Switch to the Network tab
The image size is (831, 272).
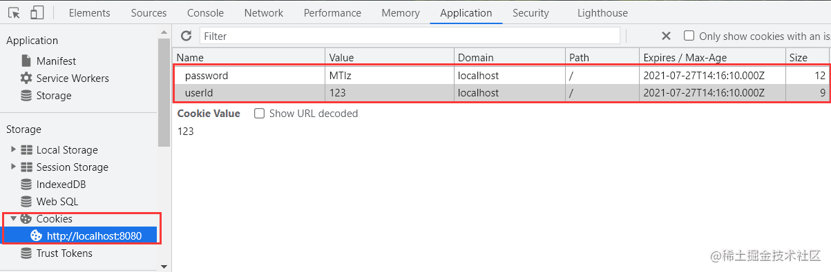264,12
